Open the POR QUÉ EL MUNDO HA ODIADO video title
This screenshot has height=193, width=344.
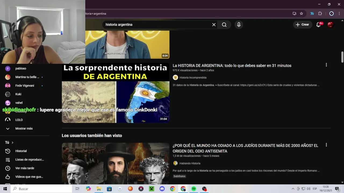pos(245,149)
